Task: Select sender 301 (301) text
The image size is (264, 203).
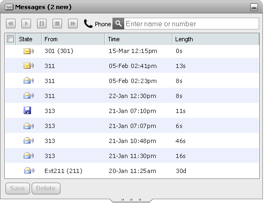Action: click(x=59, y=51)
